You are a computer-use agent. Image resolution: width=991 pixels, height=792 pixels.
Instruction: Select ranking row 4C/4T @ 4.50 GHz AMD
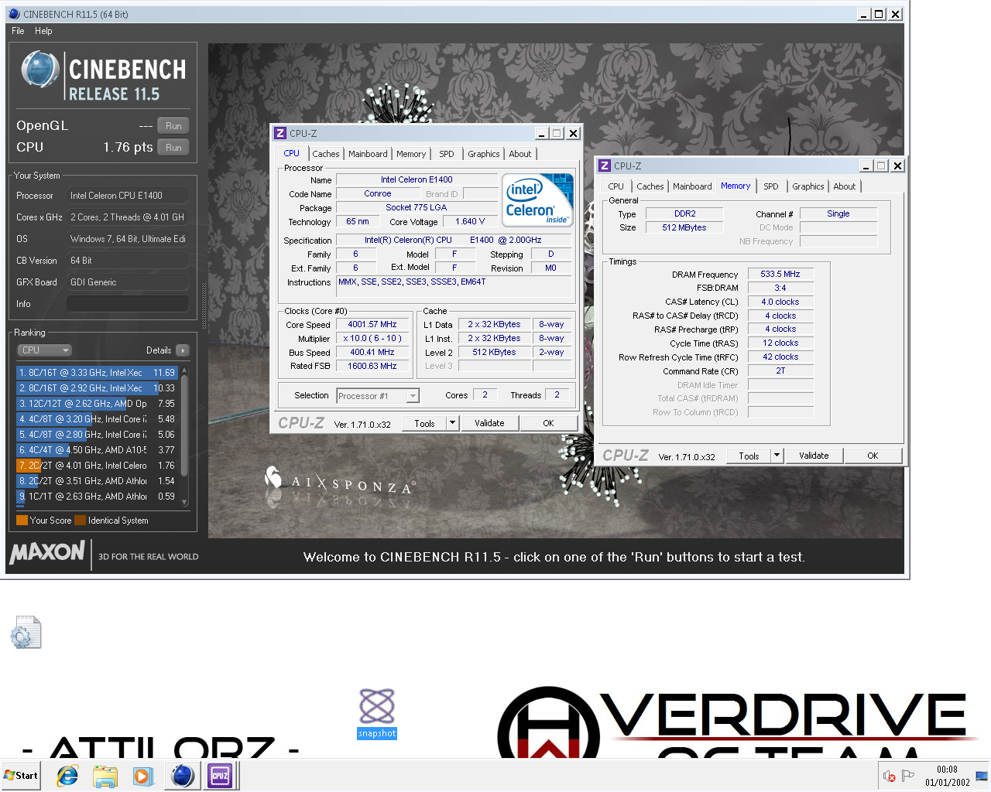(x=98, y=450)
